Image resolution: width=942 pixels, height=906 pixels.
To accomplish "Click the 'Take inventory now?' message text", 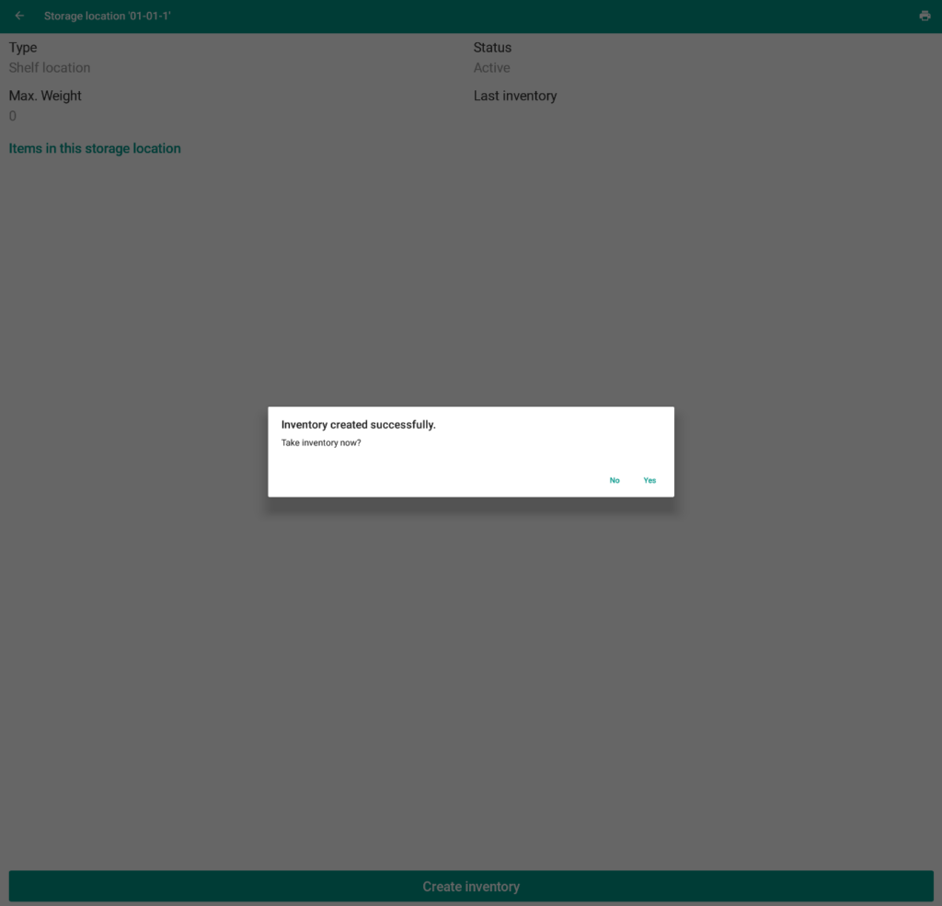I will (321, 442).
